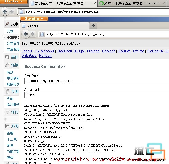The width and height of the screenshot is (169, 164).
Task: Open the 页面 section heading
Action: point(15,92)
